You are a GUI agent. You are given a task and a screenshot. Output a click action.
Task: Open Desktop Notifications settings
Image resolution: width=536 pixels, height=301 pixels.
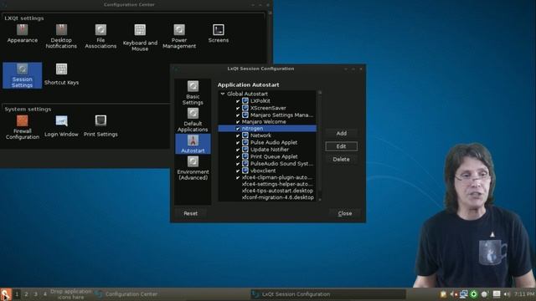tap(61, 36)
